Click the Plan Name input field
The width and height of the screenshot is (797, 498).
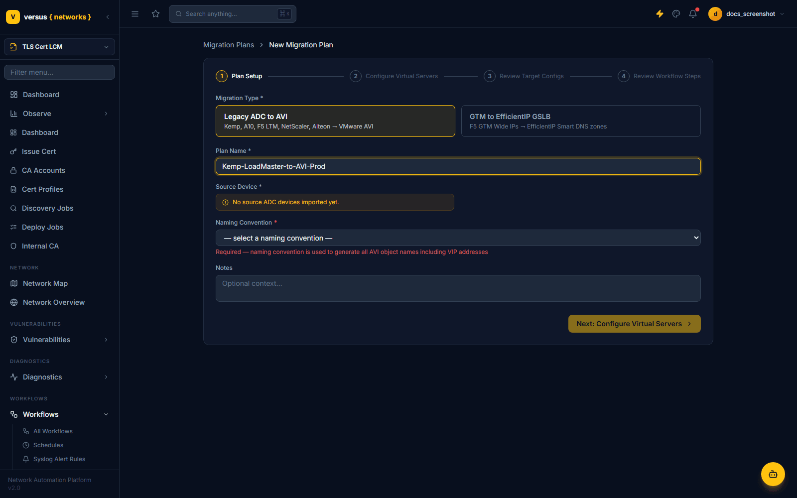pos(458,166)
